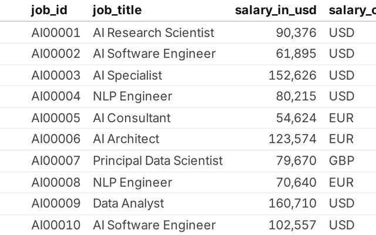This screenshot has width=376, height=235.
Task: Select the AI Consultant title cell
Action: point(132,117)
